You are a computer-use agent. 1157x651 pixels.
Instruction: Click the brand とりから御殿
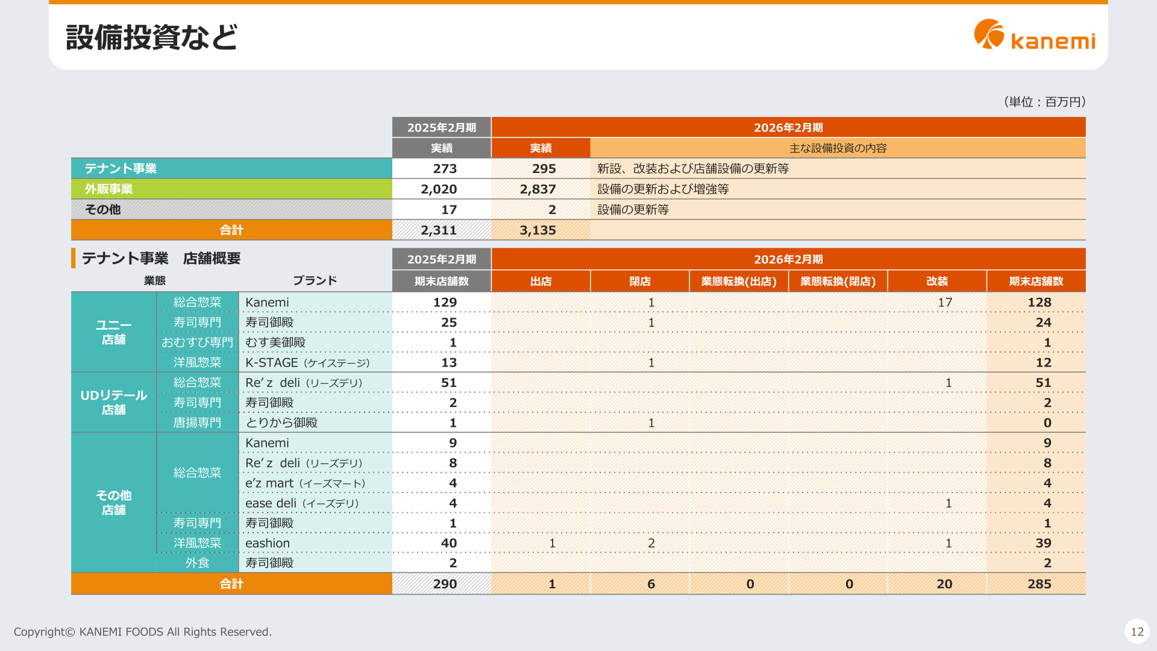pos(281,423)
